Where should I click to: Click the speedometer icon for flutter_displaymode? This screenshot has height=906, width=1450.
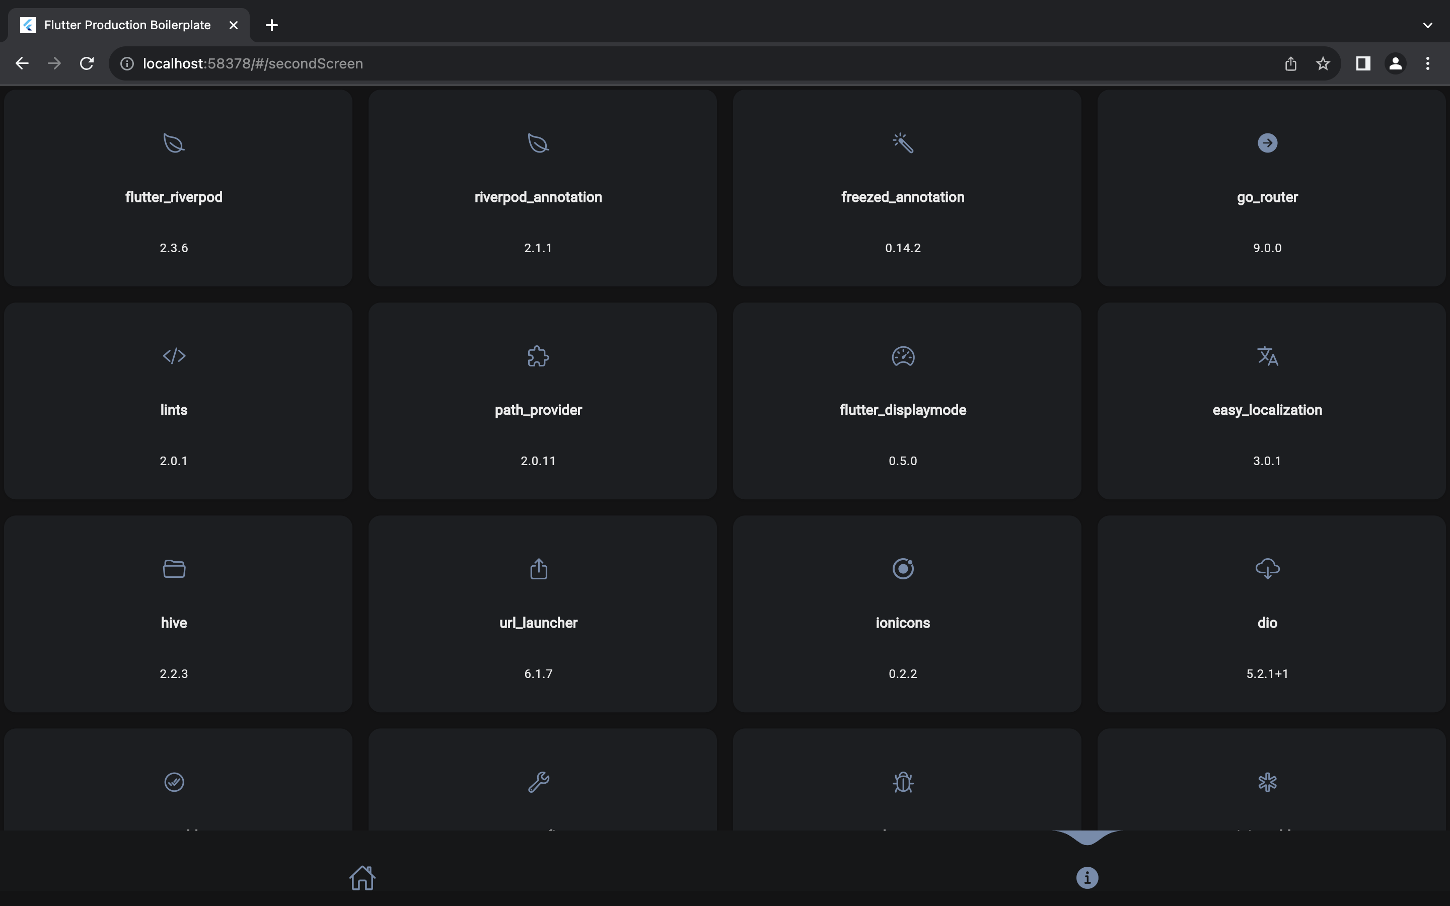[902, 356]
